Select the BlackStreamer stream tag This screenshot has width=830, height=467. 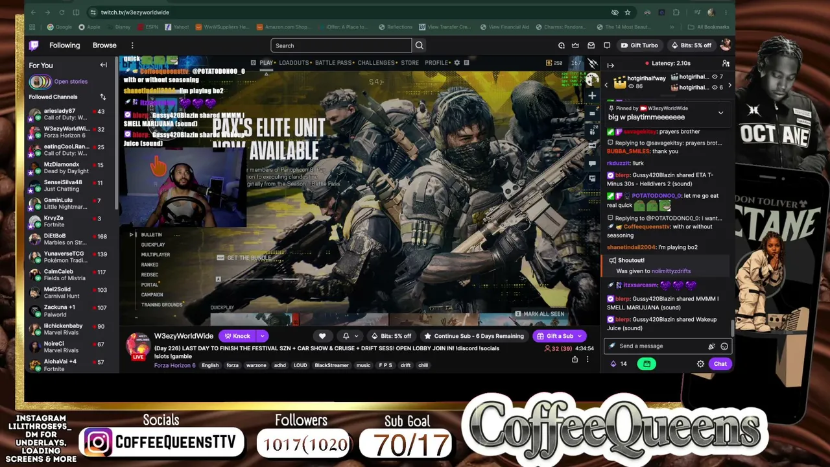(x=331, y=365)
